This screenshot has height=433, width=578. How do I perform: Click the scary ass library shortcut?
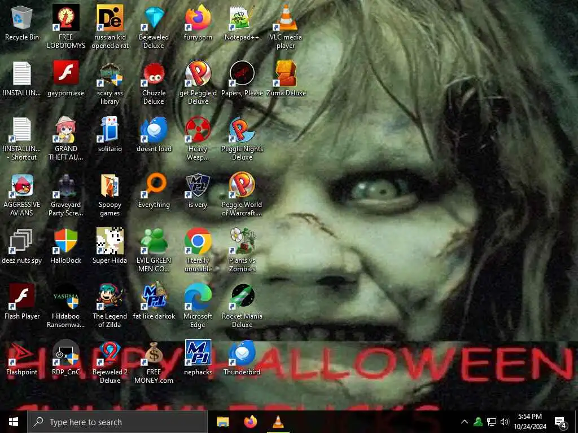tap(110, 74)
